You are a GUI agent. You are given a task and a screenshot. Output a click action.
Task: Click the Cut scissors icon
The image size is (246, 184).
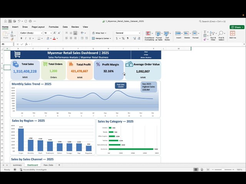12,32
